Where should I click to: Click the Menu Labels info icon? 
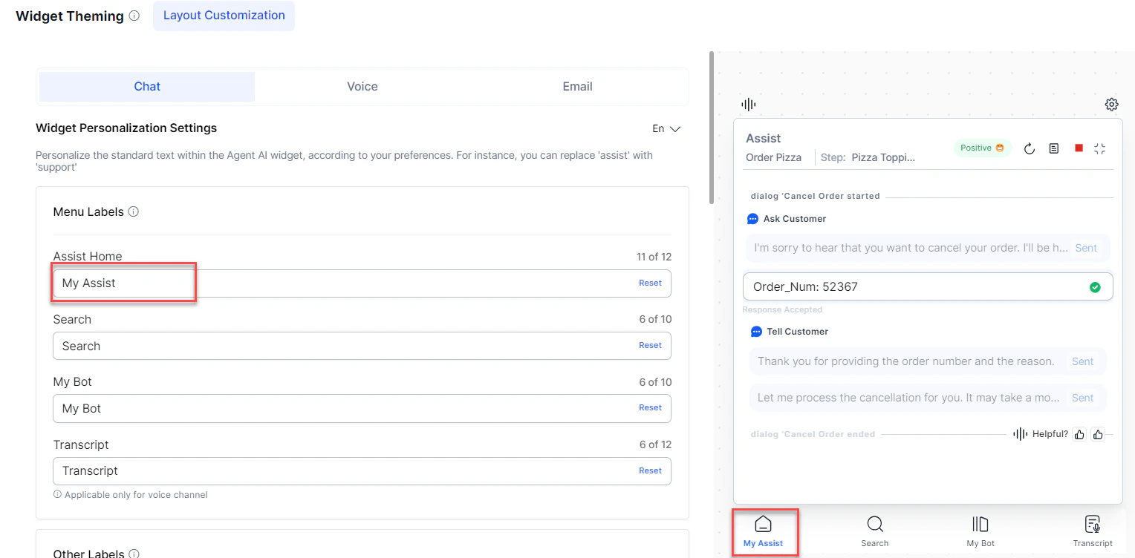click(134, 211)
